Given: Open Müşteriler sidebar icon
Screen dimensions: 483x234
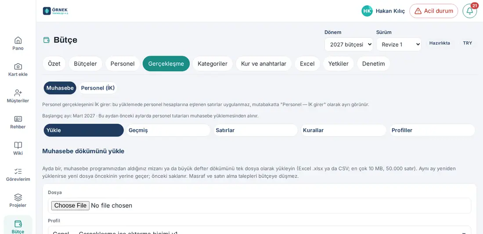Looking at the screenshot, I should click(18, 93).
